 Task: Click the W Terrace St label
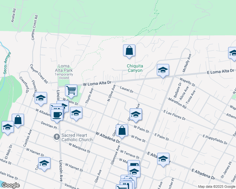(x=130, y=154)
